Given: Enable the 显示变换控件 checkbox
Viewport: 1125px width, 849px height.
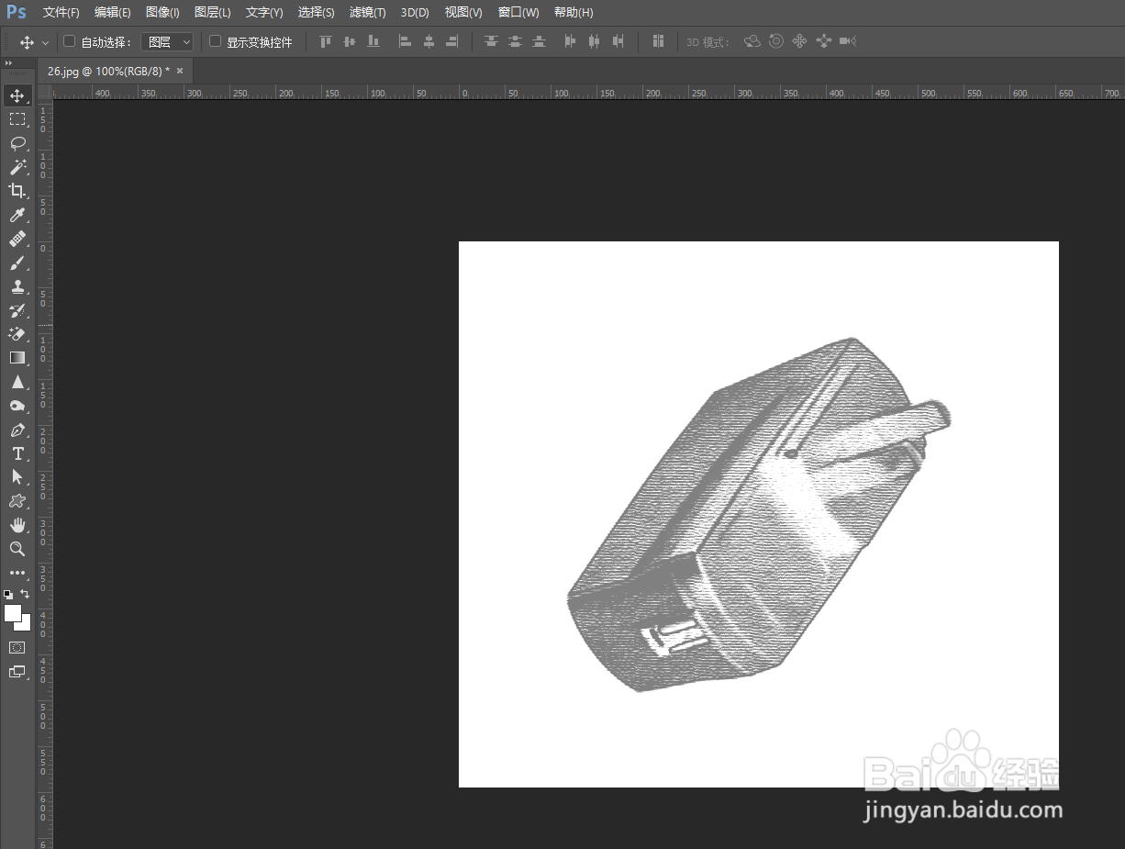Looking at the screenshot, I should pos(215,41).
